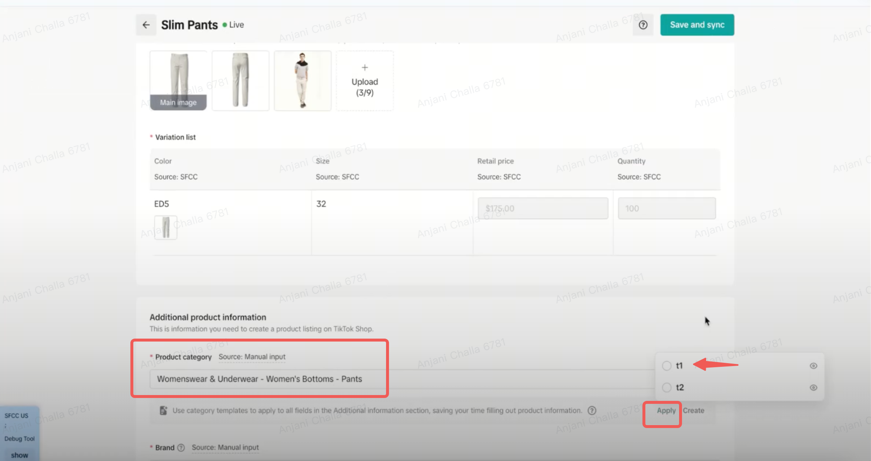Preview template t1 with eye icon

pos(813,366)
